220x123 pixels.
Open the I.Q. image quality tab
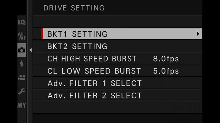(x=22, y=22)
